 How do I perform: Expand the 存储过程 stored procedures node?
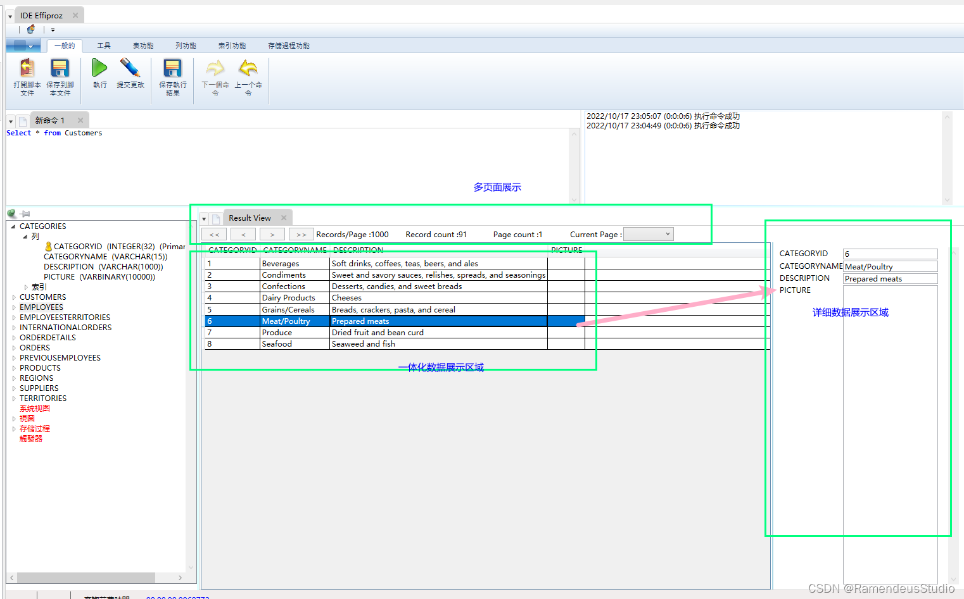[14, 429]
